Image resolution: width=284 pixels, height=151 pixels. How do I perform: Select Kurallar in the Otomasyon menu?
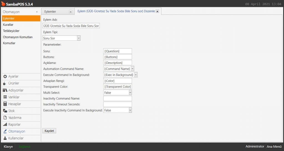(8, 25)
